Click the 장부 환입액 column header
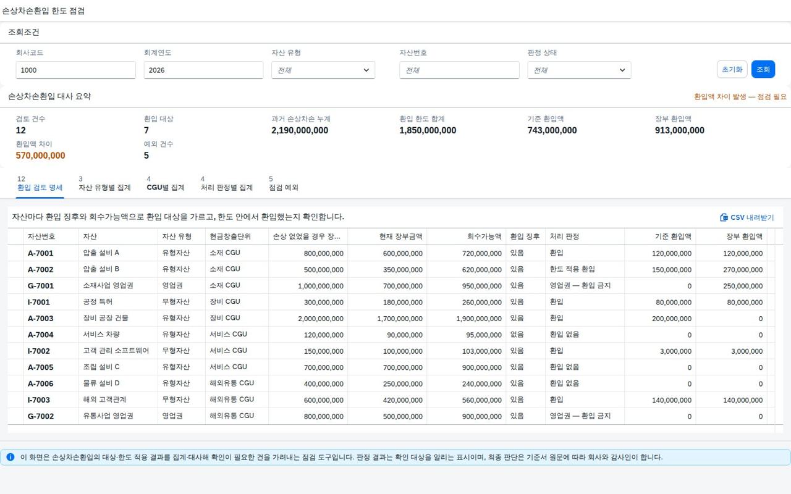Screen dimensions: 791x494 coord(732,237)
